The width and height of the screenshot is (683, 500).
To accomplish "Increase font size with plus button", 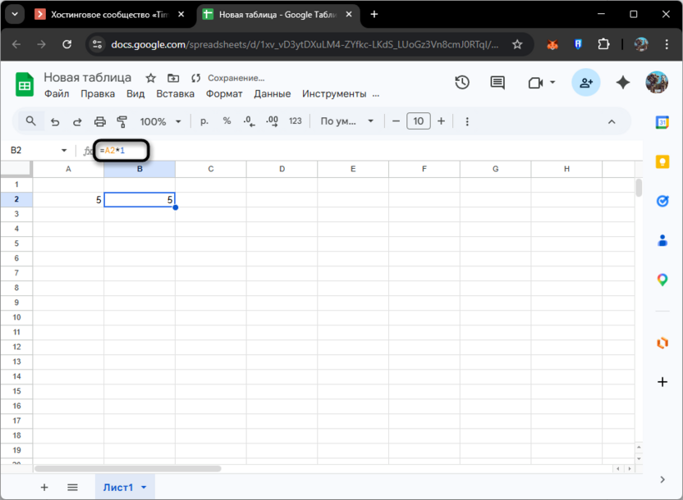I will point(442,121).
